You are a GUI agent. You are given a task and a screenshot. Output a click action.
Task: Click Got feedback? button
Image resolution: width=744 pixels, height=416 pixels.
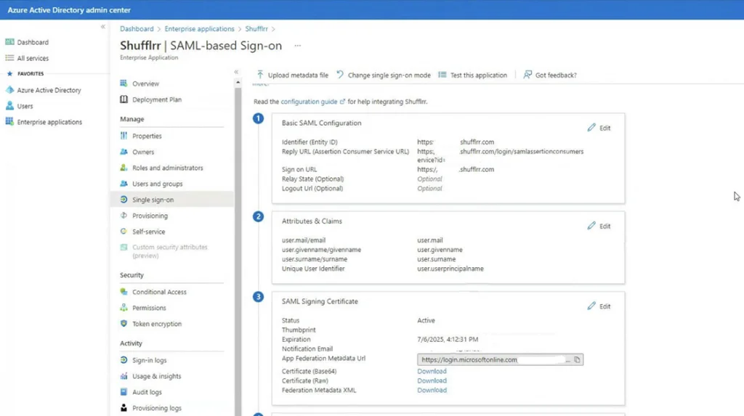pos(550,75)
